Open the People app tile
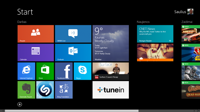Viewport: 200px width, 112px height. 36,34
